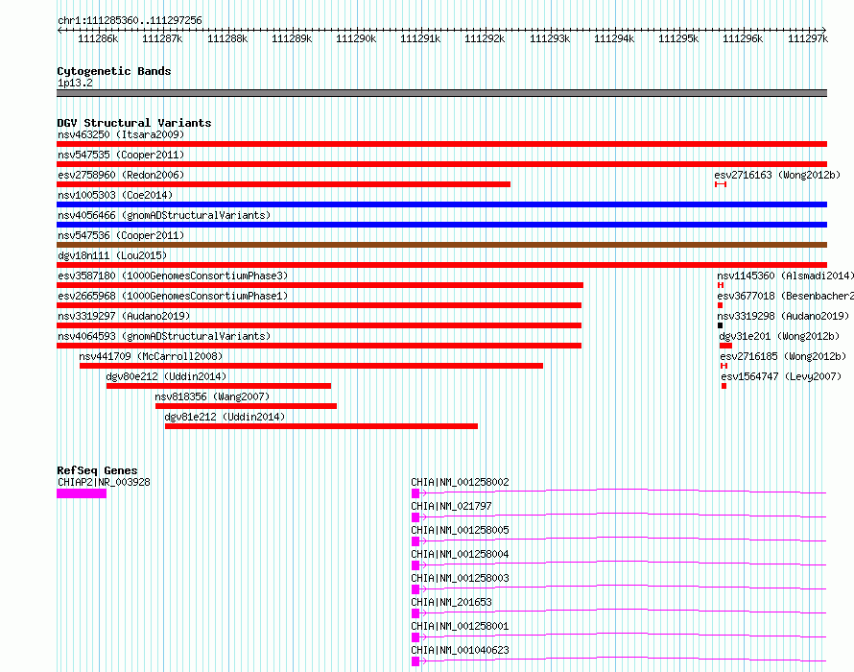Screen dimensions: 854x672
Task: Open esv2758960 (Redon2006) variant label
Action: tap(121, 175)
